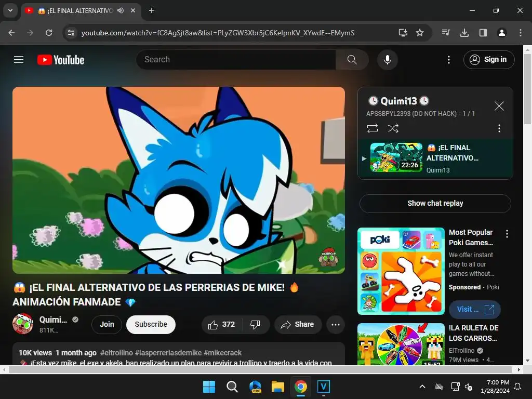Open clock showing 7:00 PM
This screenshot has height=399, width=532.
[x=495, y=387]
